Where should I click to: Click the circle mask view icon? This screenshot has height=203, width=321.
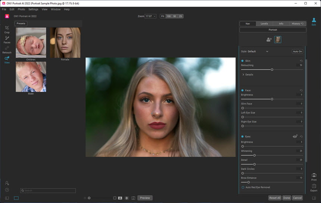(x=127, y=198)
